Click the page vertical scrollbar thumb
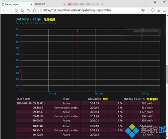Viewport: 168px width, 139px height. [x=167, y=74]
